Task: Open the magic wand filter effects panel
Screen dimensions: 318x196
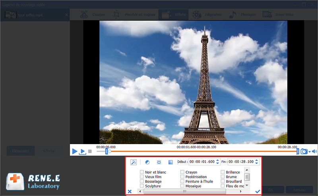Action: point(134,162)
